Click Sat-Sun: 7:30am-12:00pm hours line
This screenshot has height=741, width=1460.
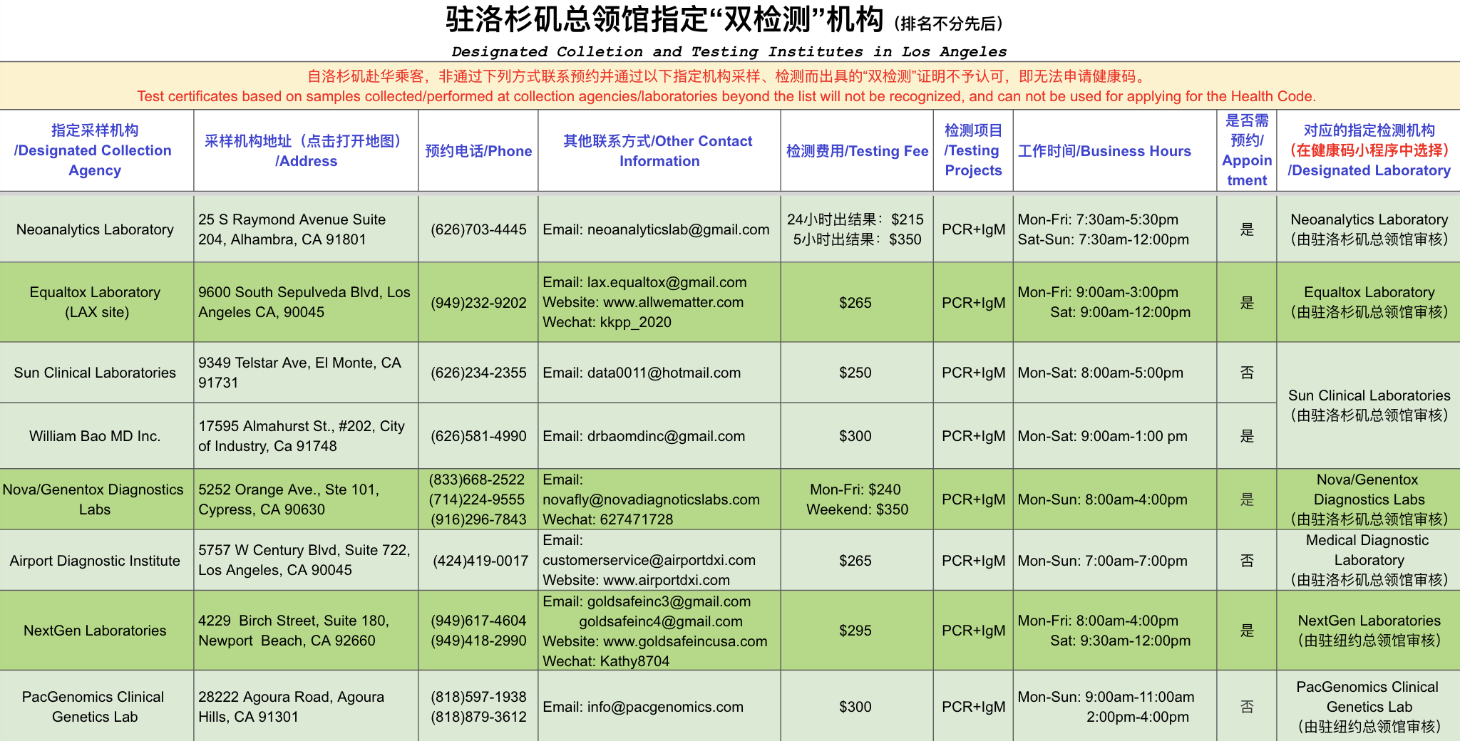pyautogui.click(x=1103, y=239)
